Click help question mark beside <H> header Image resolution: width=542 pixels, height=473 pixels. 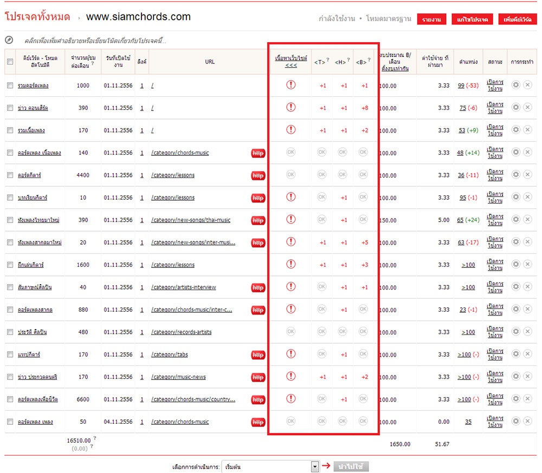click(x=349, y=60)
